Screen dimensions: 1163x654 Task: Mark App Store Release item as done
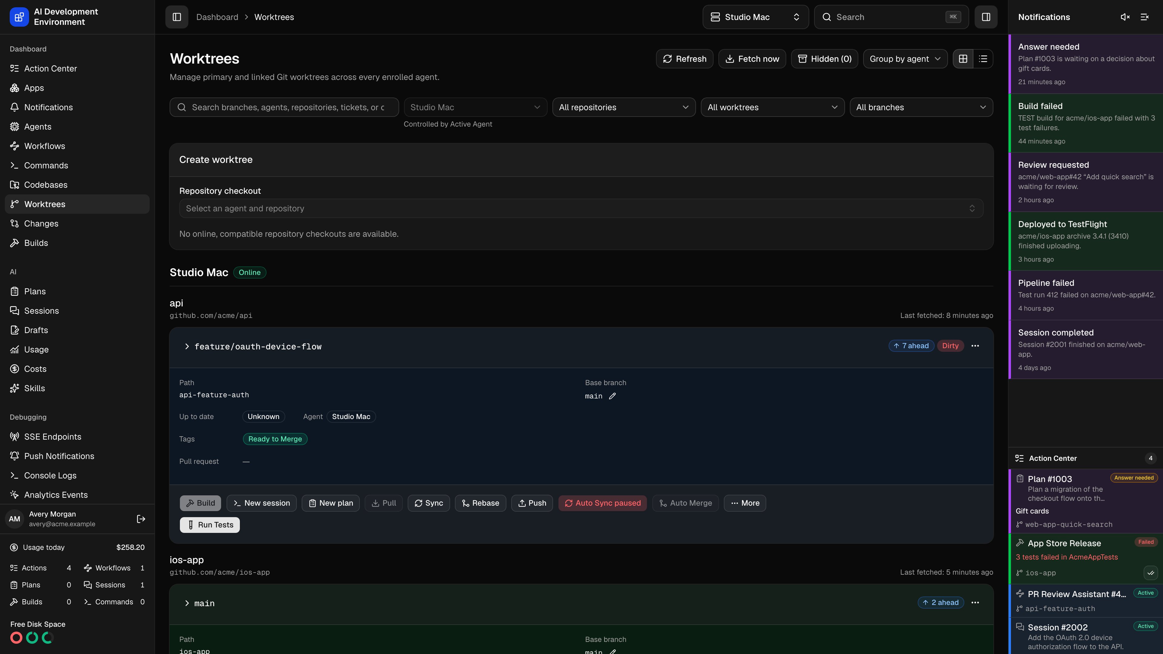tap(1150, 573)
